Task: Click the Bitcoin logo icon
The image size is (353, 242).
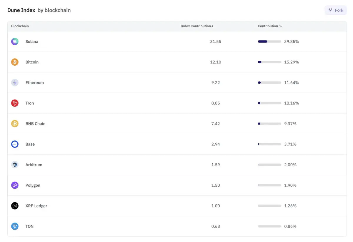Action: click(x=15, y=62)
